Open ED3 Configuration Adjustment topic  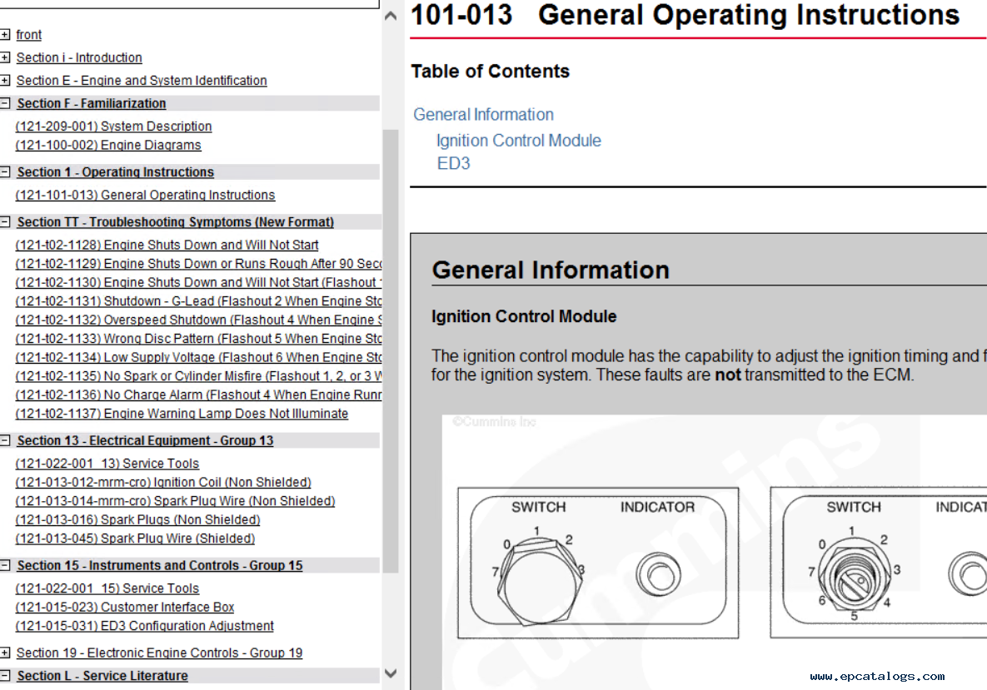144,627
